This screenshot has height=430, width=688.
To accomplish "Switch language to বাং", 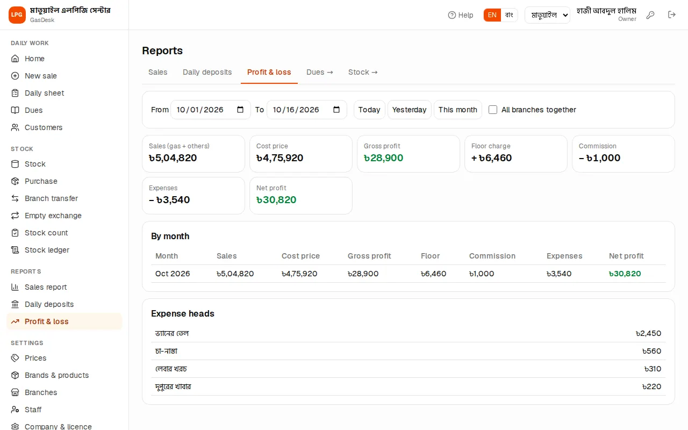I will (510, 15).
